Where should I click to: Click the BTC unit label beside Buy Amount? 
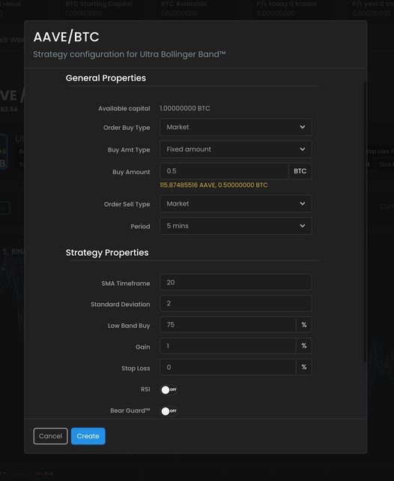(x=300, y=171)
